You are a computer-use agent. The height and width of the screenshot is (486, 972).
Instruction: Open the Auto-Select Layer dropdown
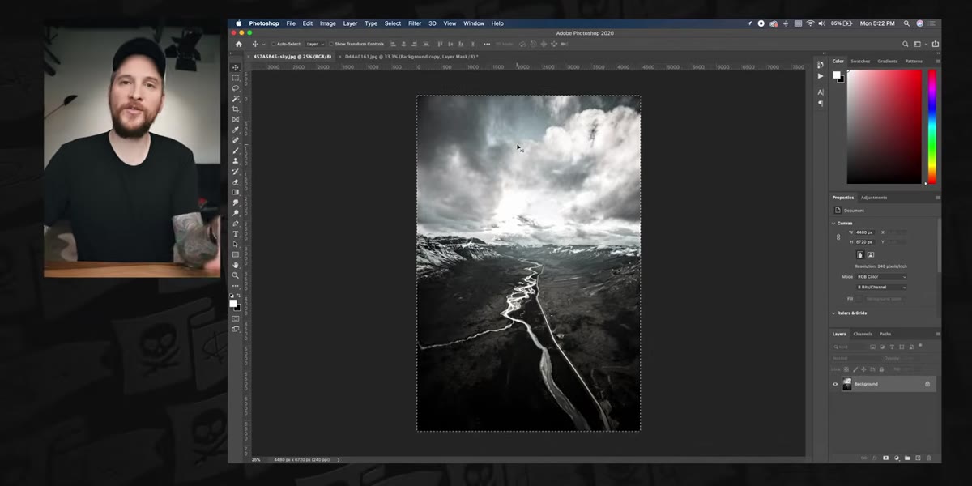[314, 44]
